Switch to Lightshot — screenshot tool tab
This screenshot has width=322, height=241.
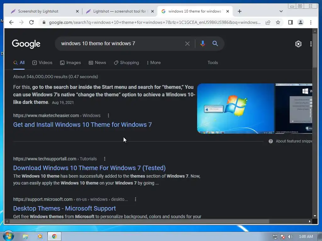coord(120,11)
